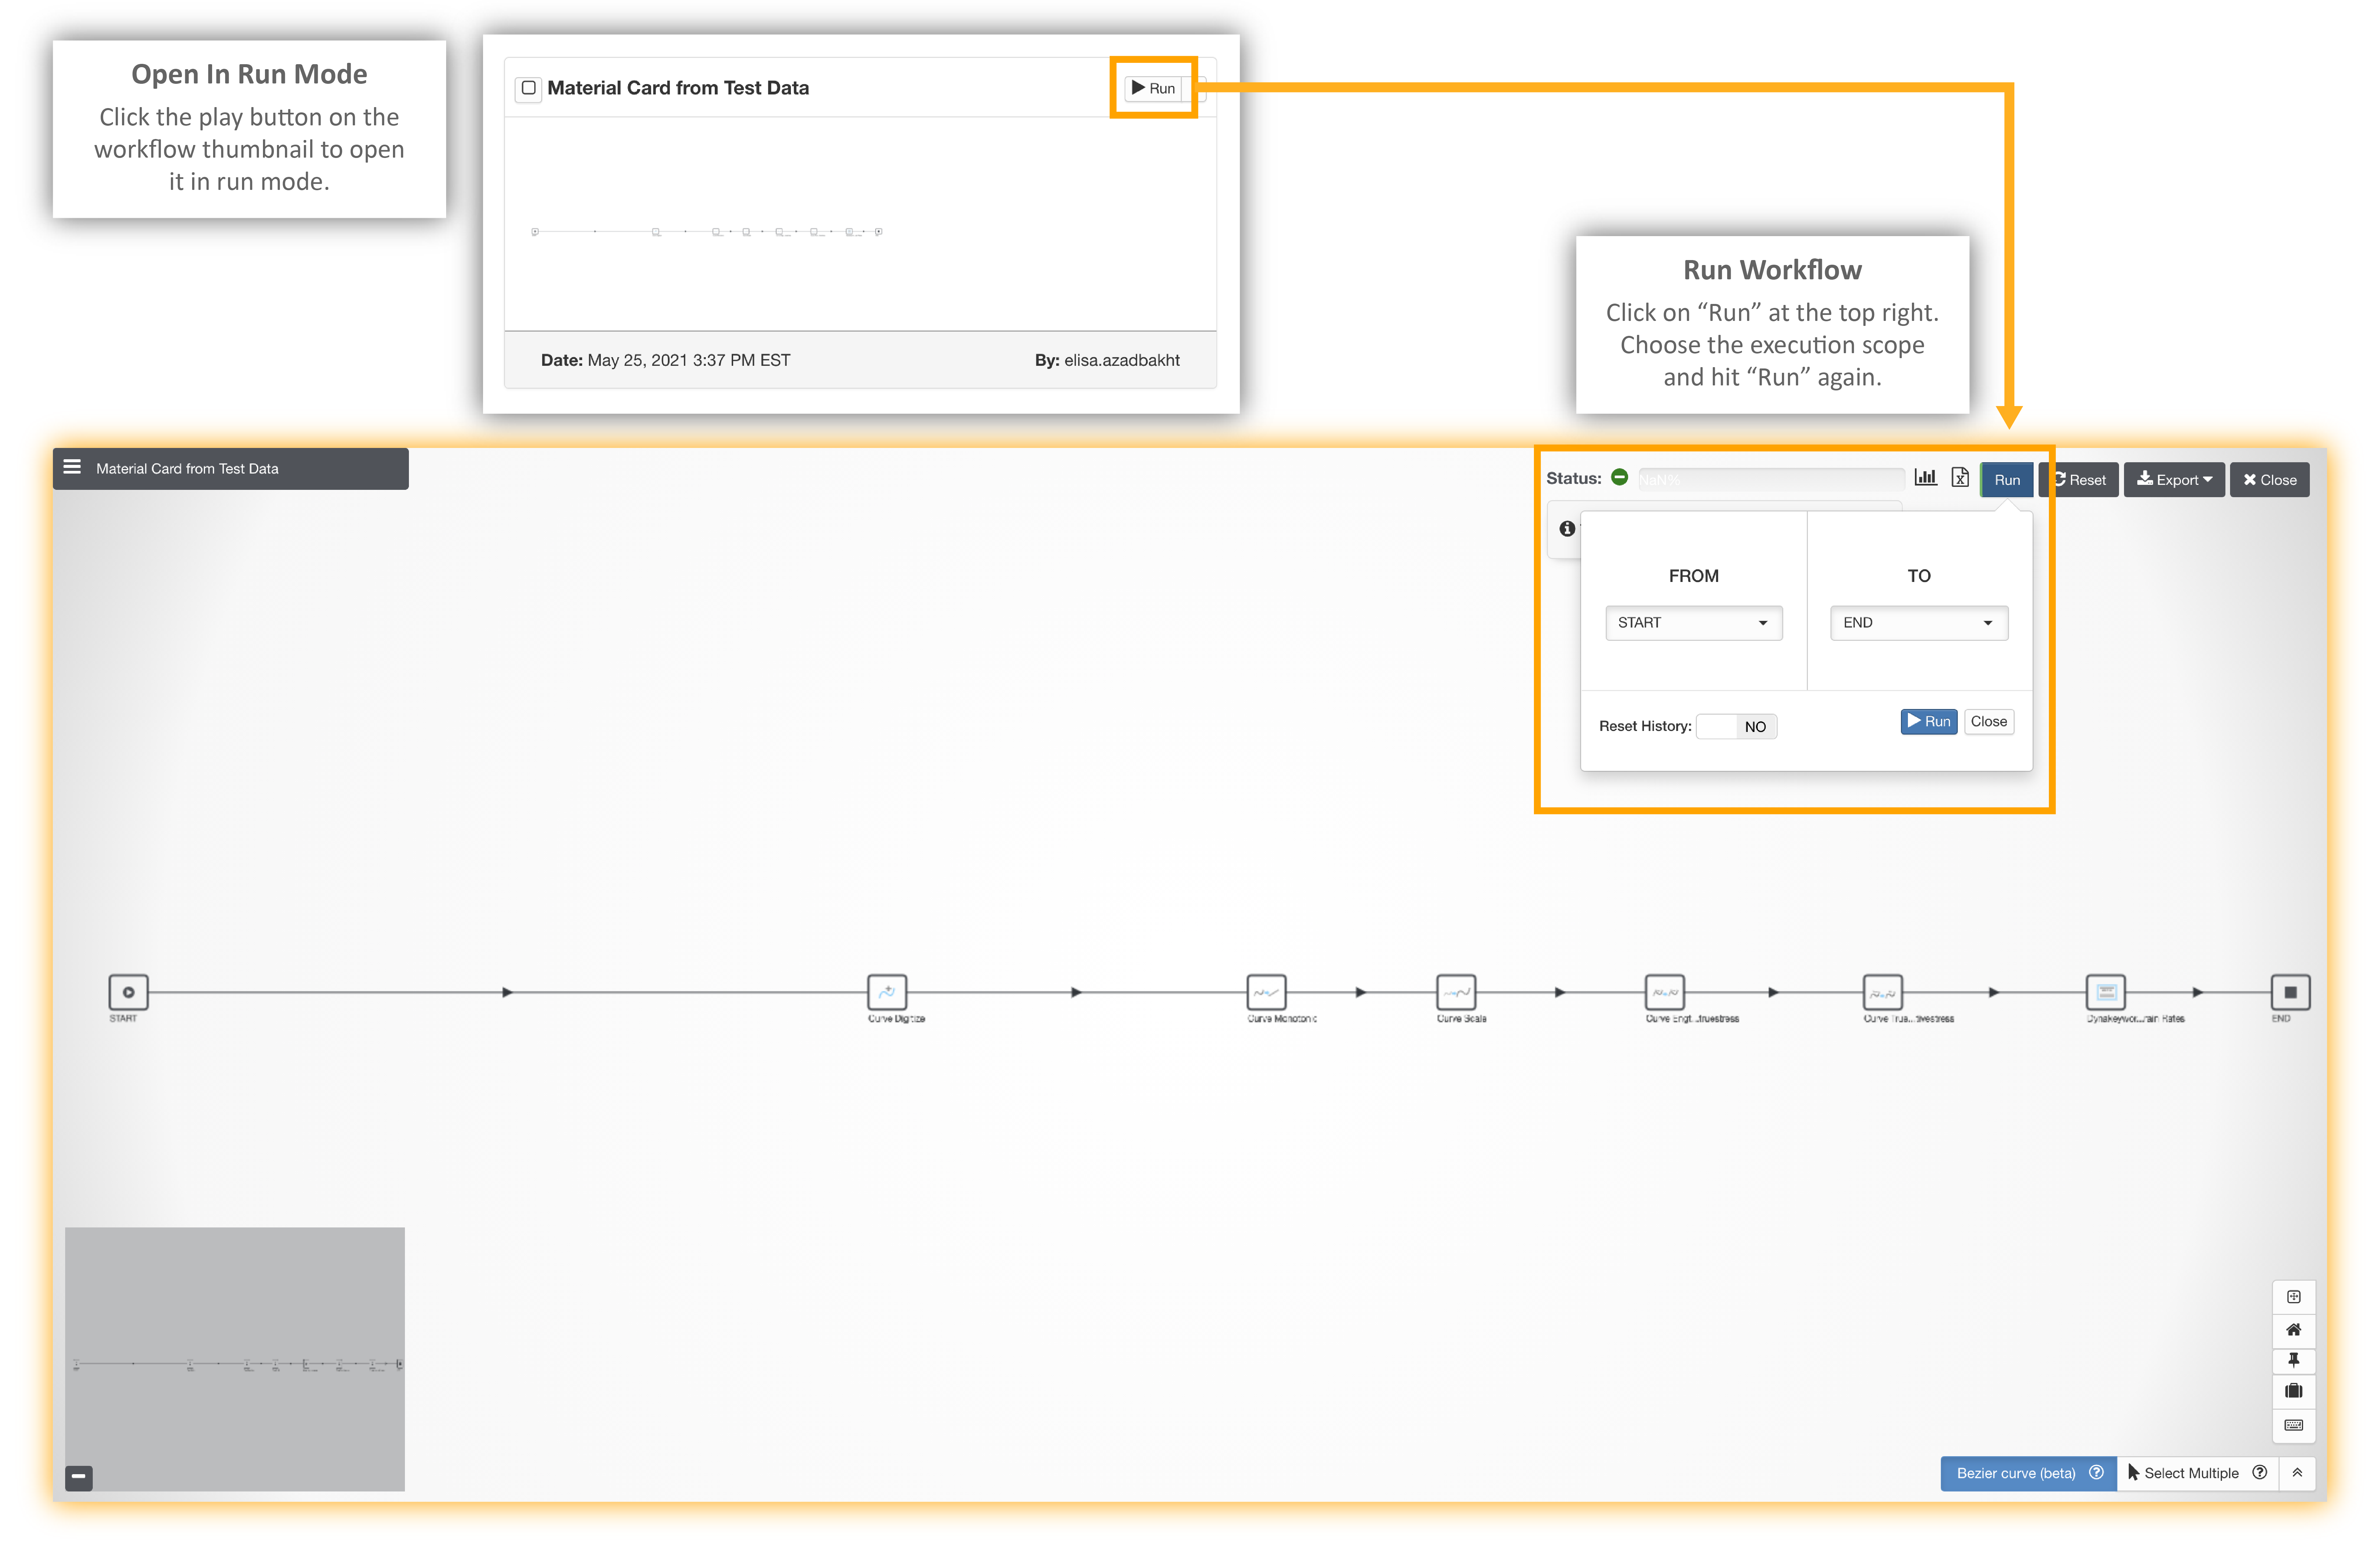Select the Curve True to Effective Stress node

(x=1883, y=992)
